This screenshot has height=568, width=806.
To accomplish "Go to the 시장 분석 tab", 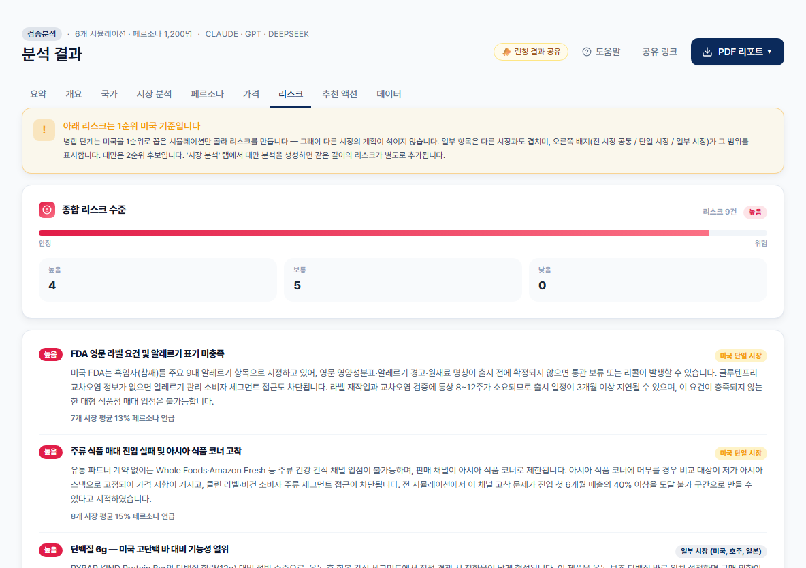I will (155, 94).
